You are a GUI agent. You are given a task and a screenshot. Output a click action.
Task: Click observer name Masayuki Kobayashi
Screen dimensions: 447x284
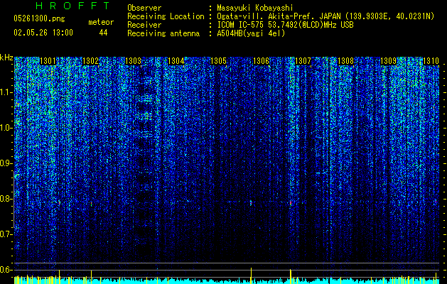[x=255, y=8]
